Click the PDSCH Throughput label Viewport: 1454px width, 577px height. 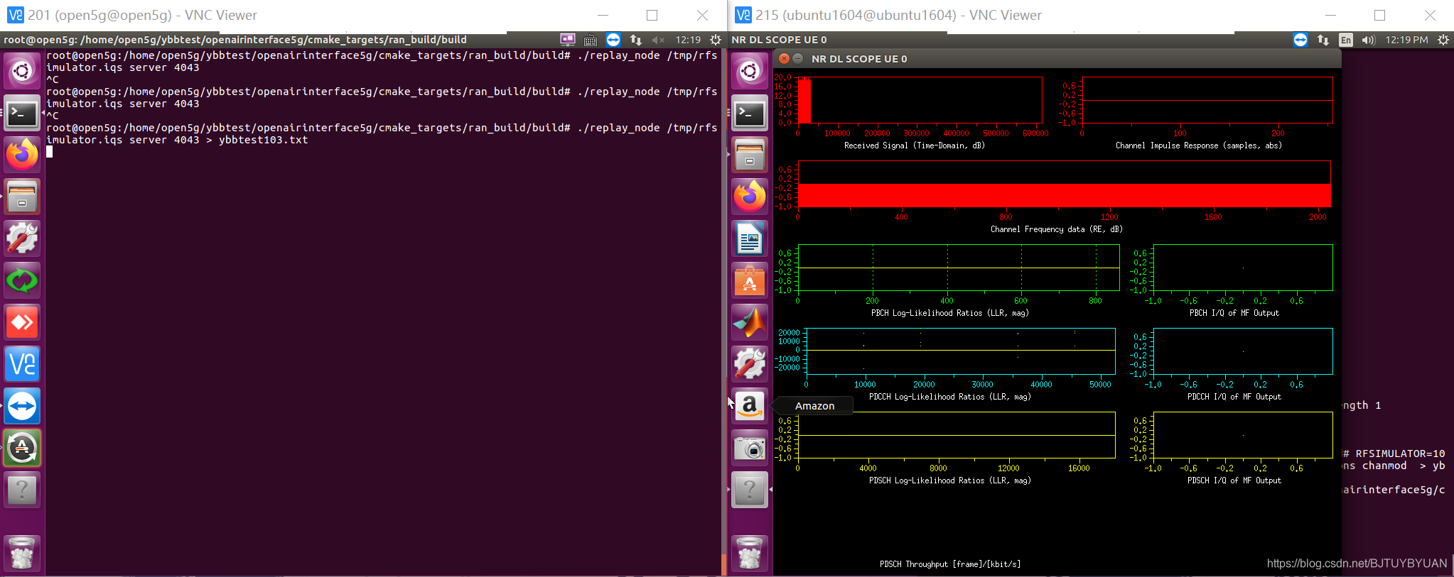tap(950, 564)
